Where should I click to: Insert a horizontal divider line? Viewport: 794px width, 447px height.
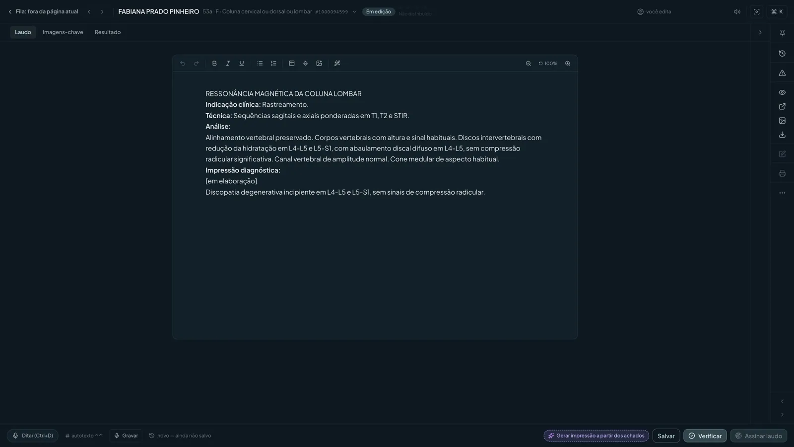(306, 64)
